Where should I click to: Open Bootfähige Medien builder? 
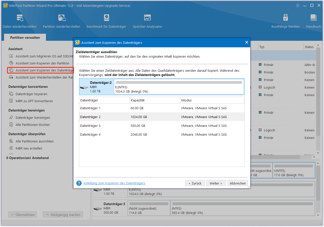(x=285, y=21)
